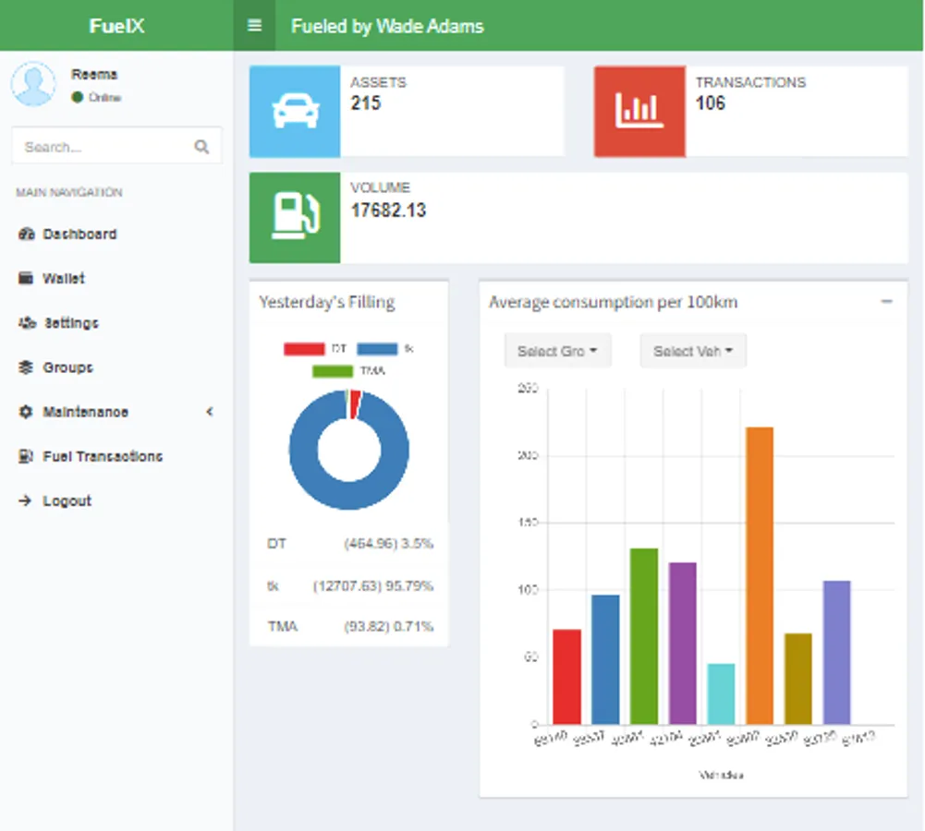Click the DT (464.96) 3.5% row
This screenshot has width=925, height=831.
click(x=349, y=544)
